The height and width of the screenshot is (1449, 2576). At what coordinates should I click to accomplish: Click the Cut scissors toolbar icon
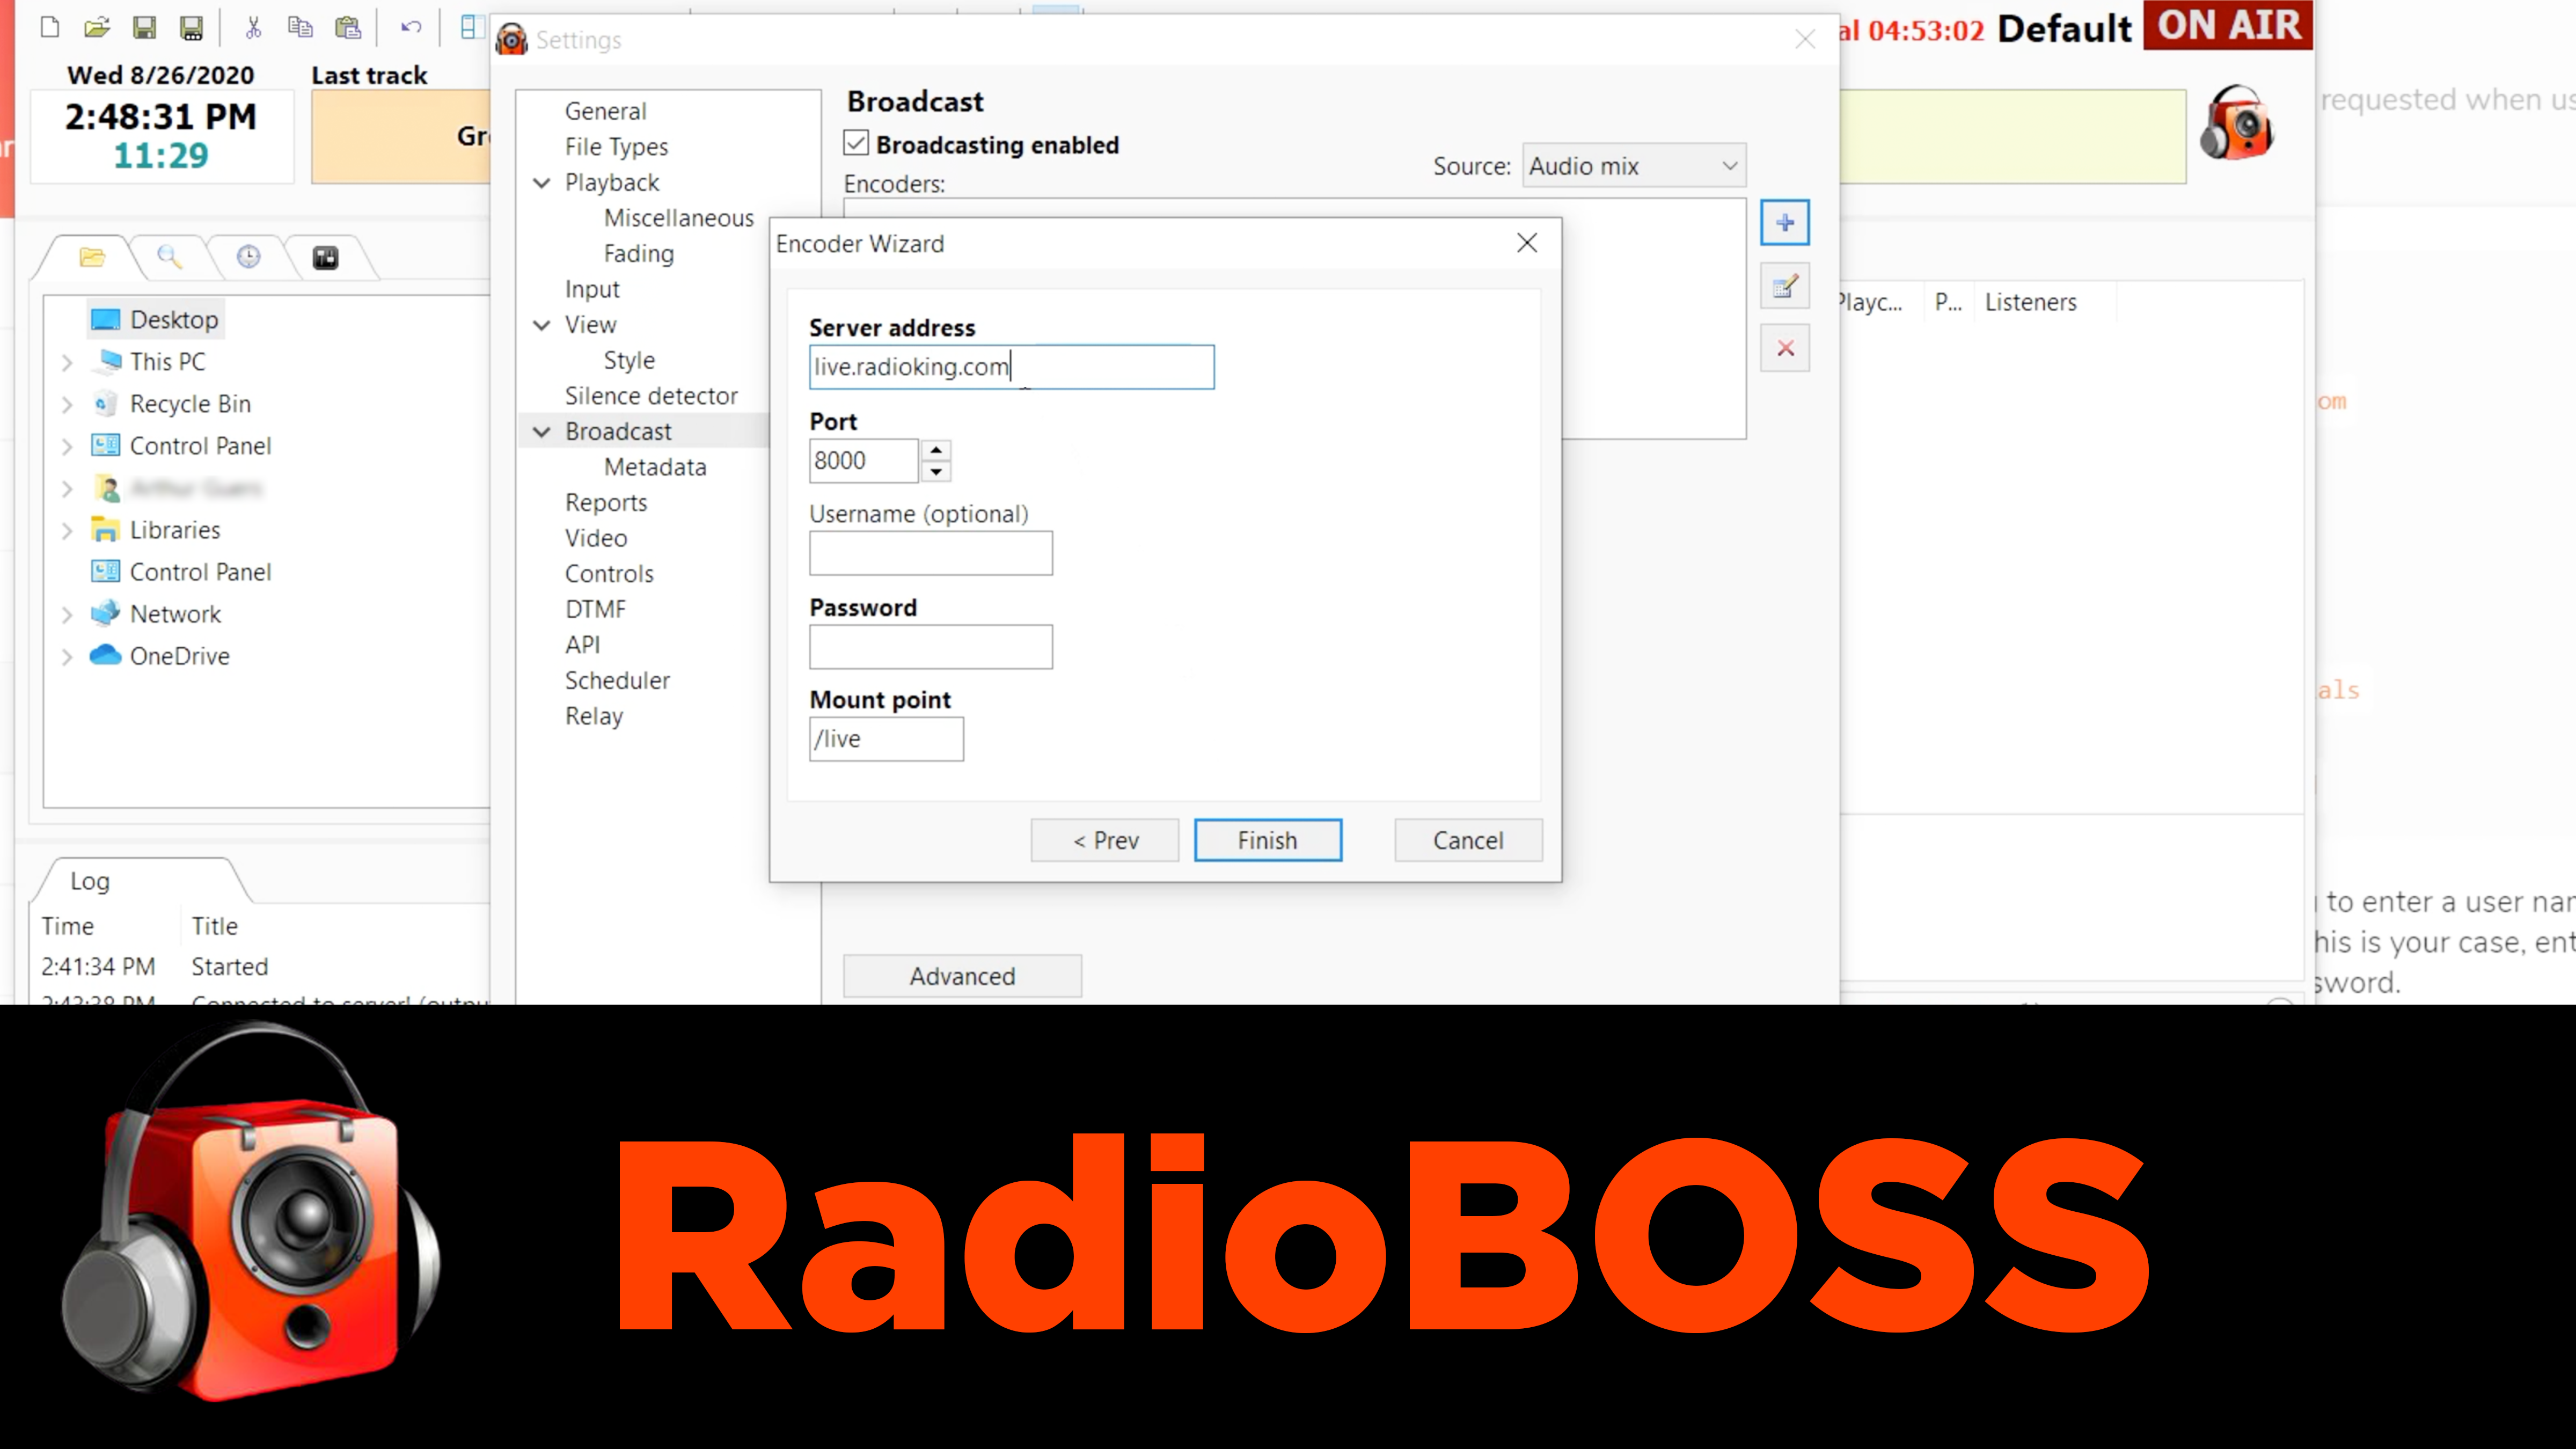click(253, 27)
